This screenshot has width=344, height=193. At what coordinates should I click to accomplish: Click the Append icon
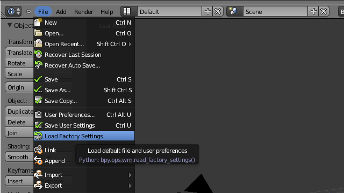(38, 161)
